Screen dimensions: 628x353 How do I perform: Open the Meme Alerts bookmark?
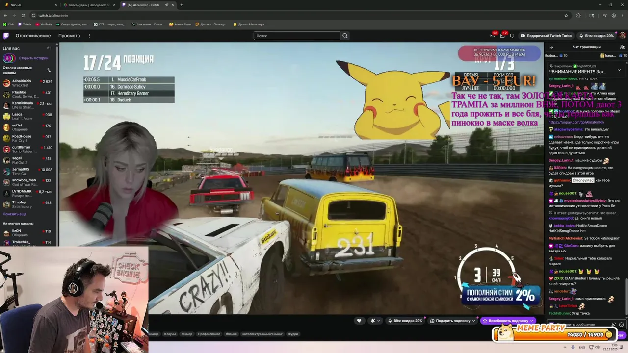point(180,24)
